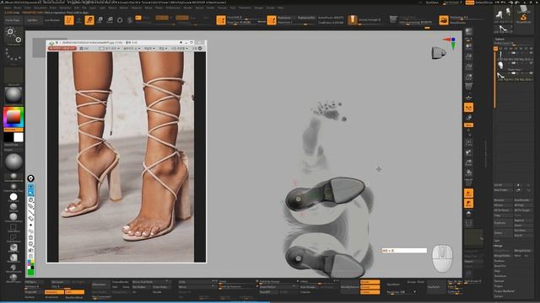Expand the Remesh section

point(499,281)
